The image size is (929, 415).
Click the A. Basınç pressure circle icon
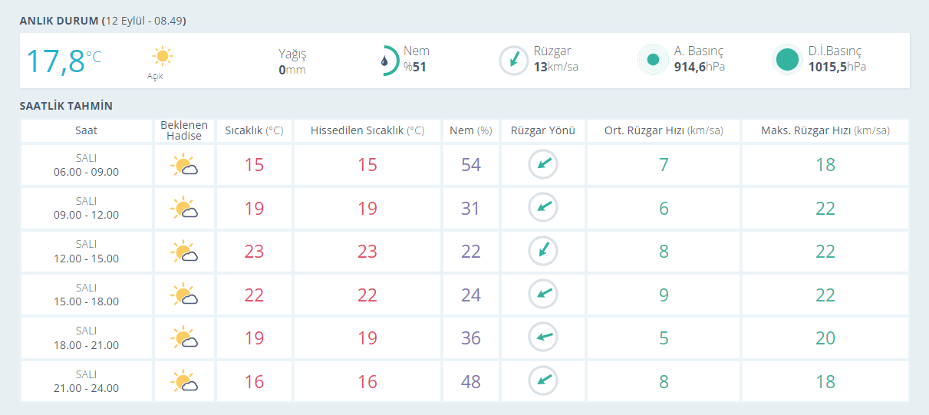click(x=653, y=60)
